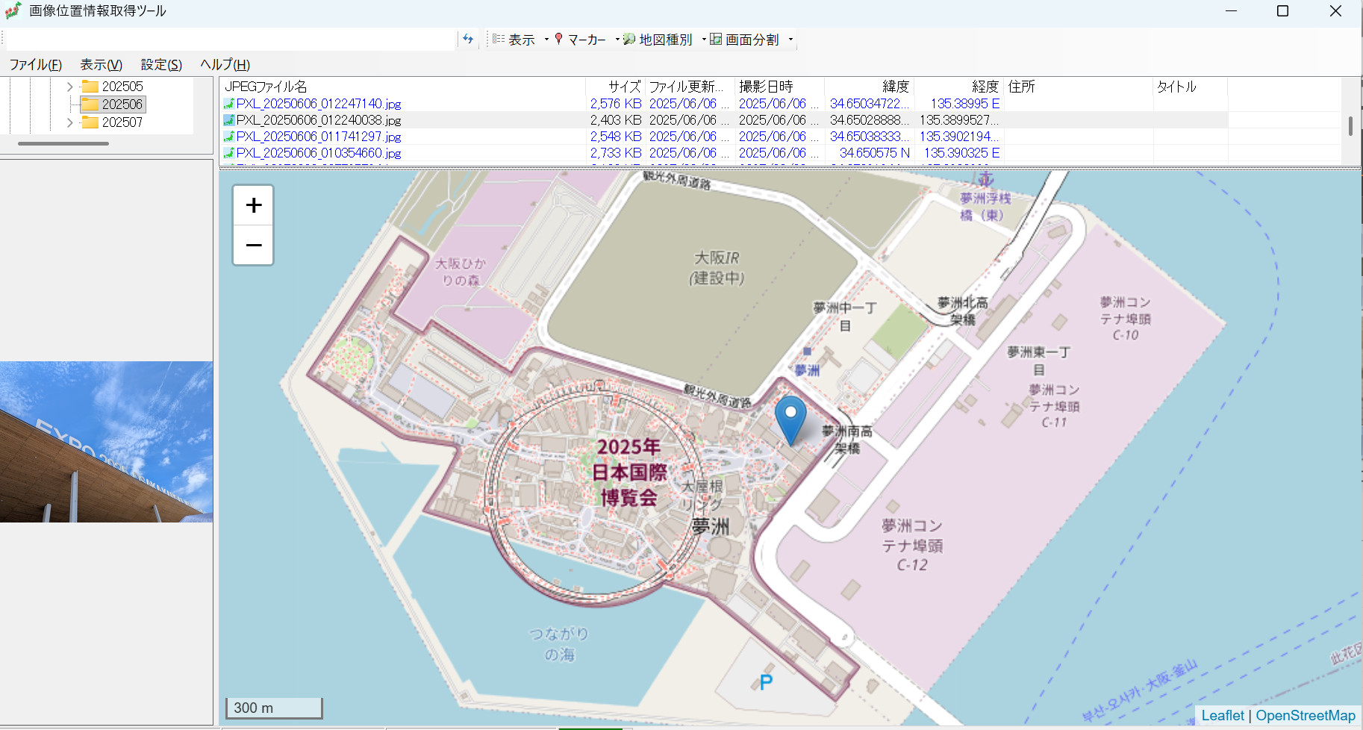This screenshot has width=1363, height=730.
Task: Expand the 202507 folder tree node
Action: click(70, 122)
